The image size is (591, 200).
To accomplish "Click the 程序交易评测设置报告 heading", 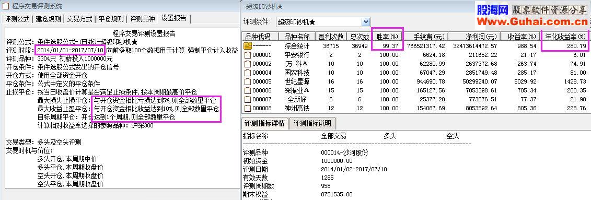I will 144,33.
